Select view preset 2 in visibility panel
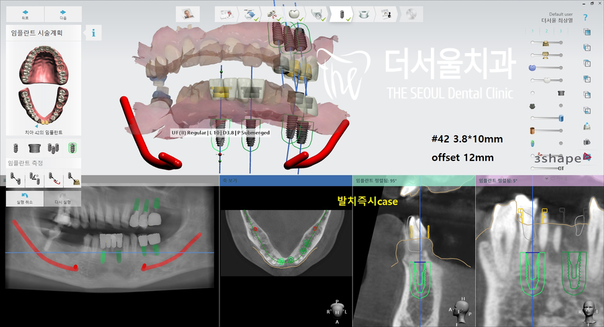604x327 pixels. (x=547, y=31)
